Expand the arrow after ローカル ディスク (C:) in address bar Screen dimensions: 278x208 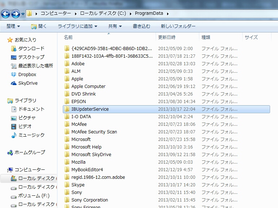[131, 14]
